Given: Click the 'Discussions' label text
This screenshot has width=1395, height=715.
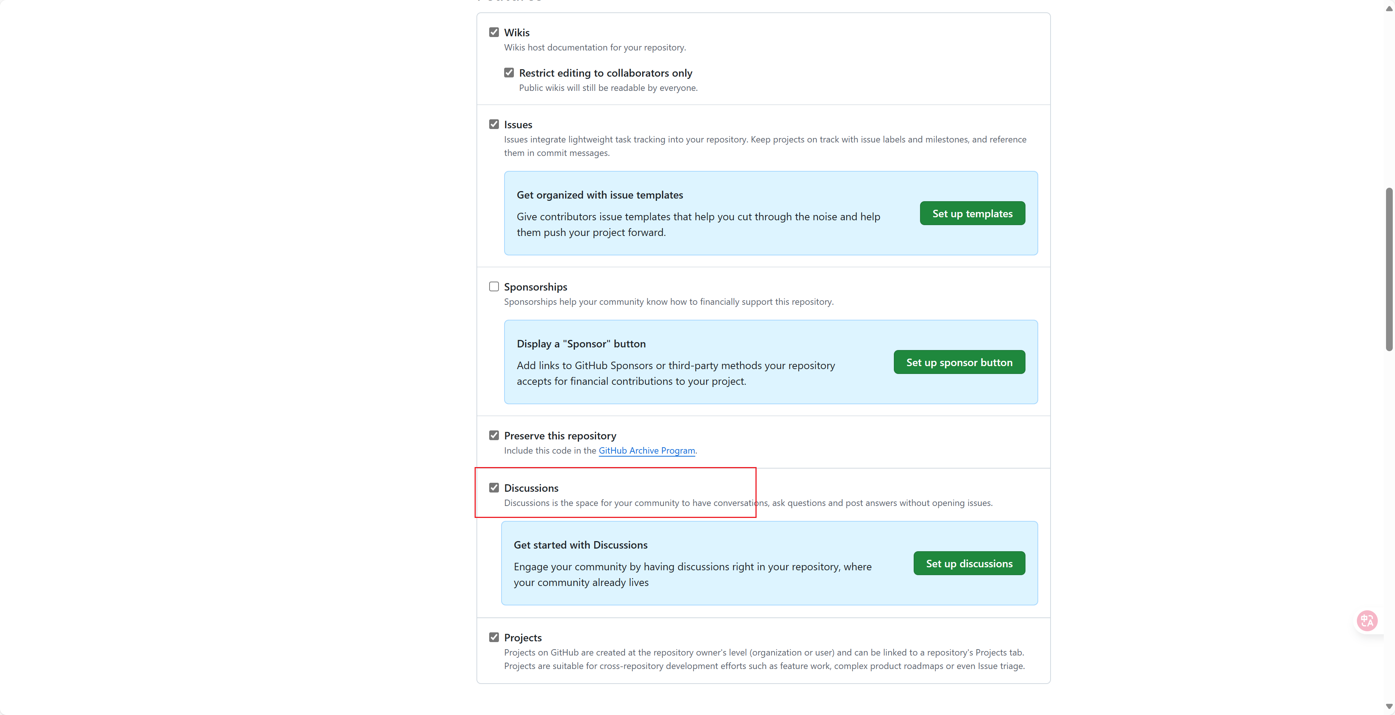Looking at the screenshot, I should click(x=531, y=489).
